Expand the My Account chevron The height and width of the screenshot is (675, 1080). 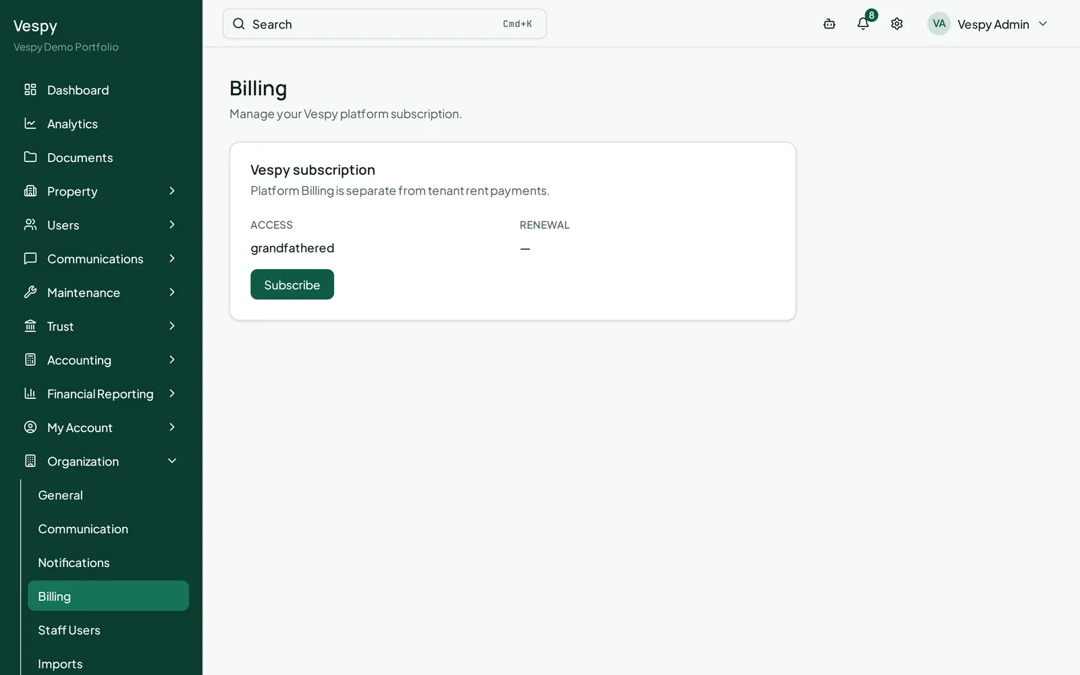pyautogui.click(x=172, y=427)
